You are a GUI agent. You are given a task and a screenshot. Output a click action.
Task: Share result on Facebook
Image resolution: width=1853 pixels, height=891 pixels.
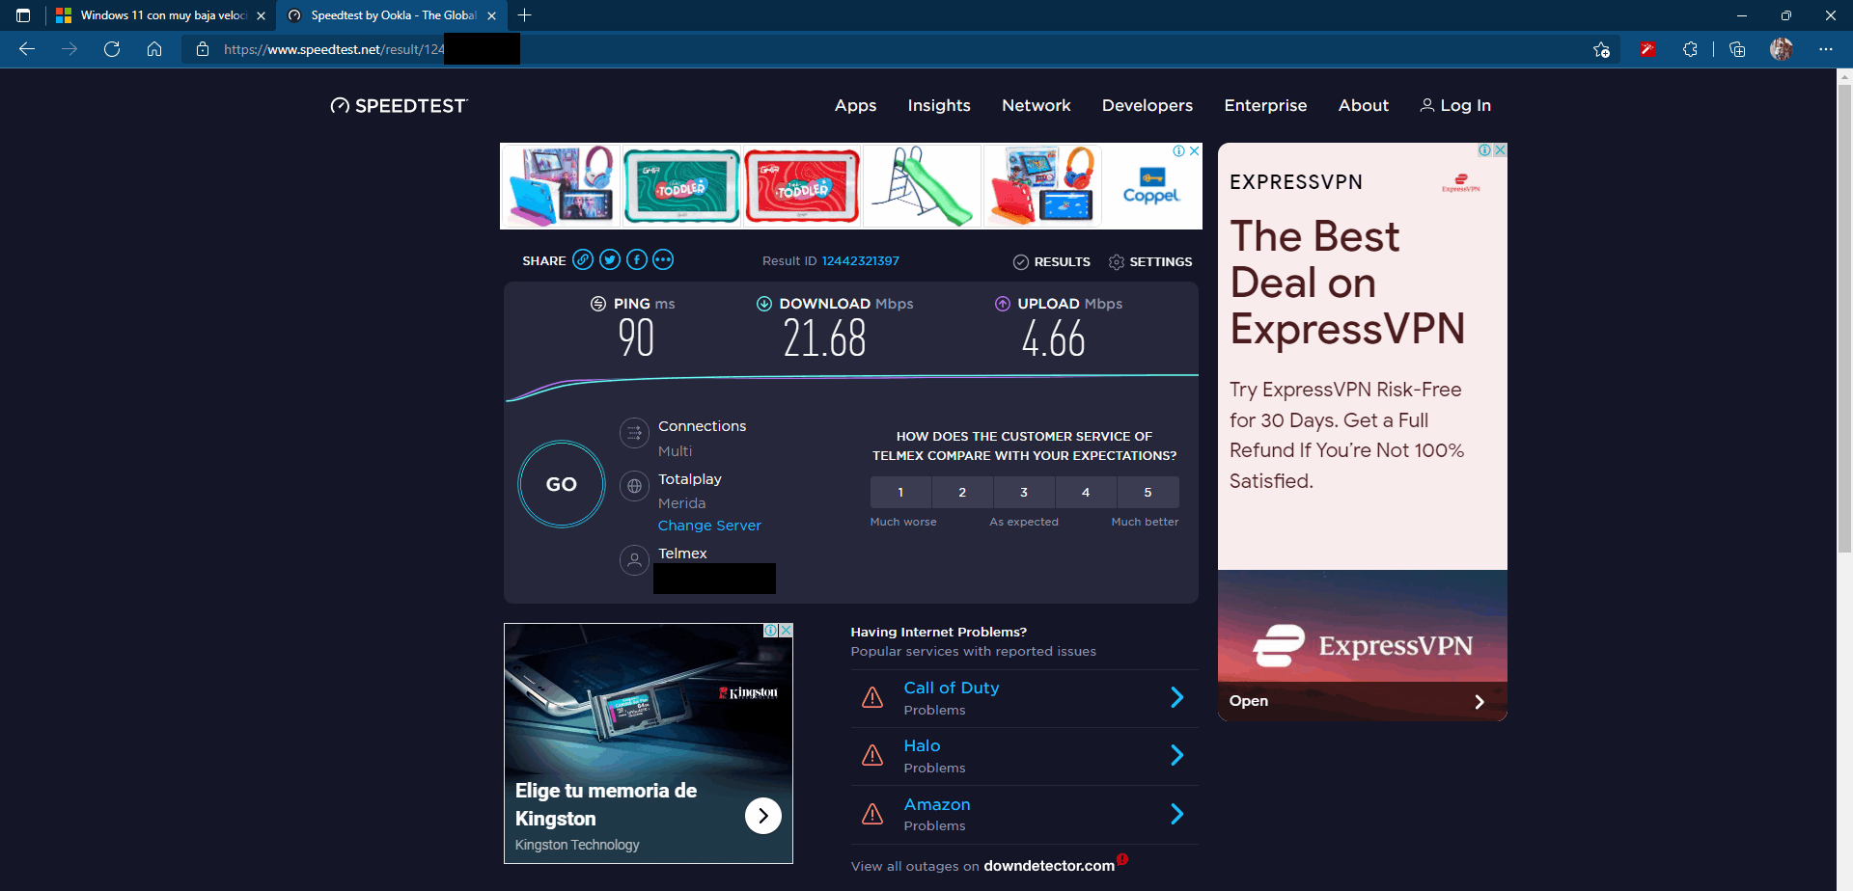click(x=637, y=259)
